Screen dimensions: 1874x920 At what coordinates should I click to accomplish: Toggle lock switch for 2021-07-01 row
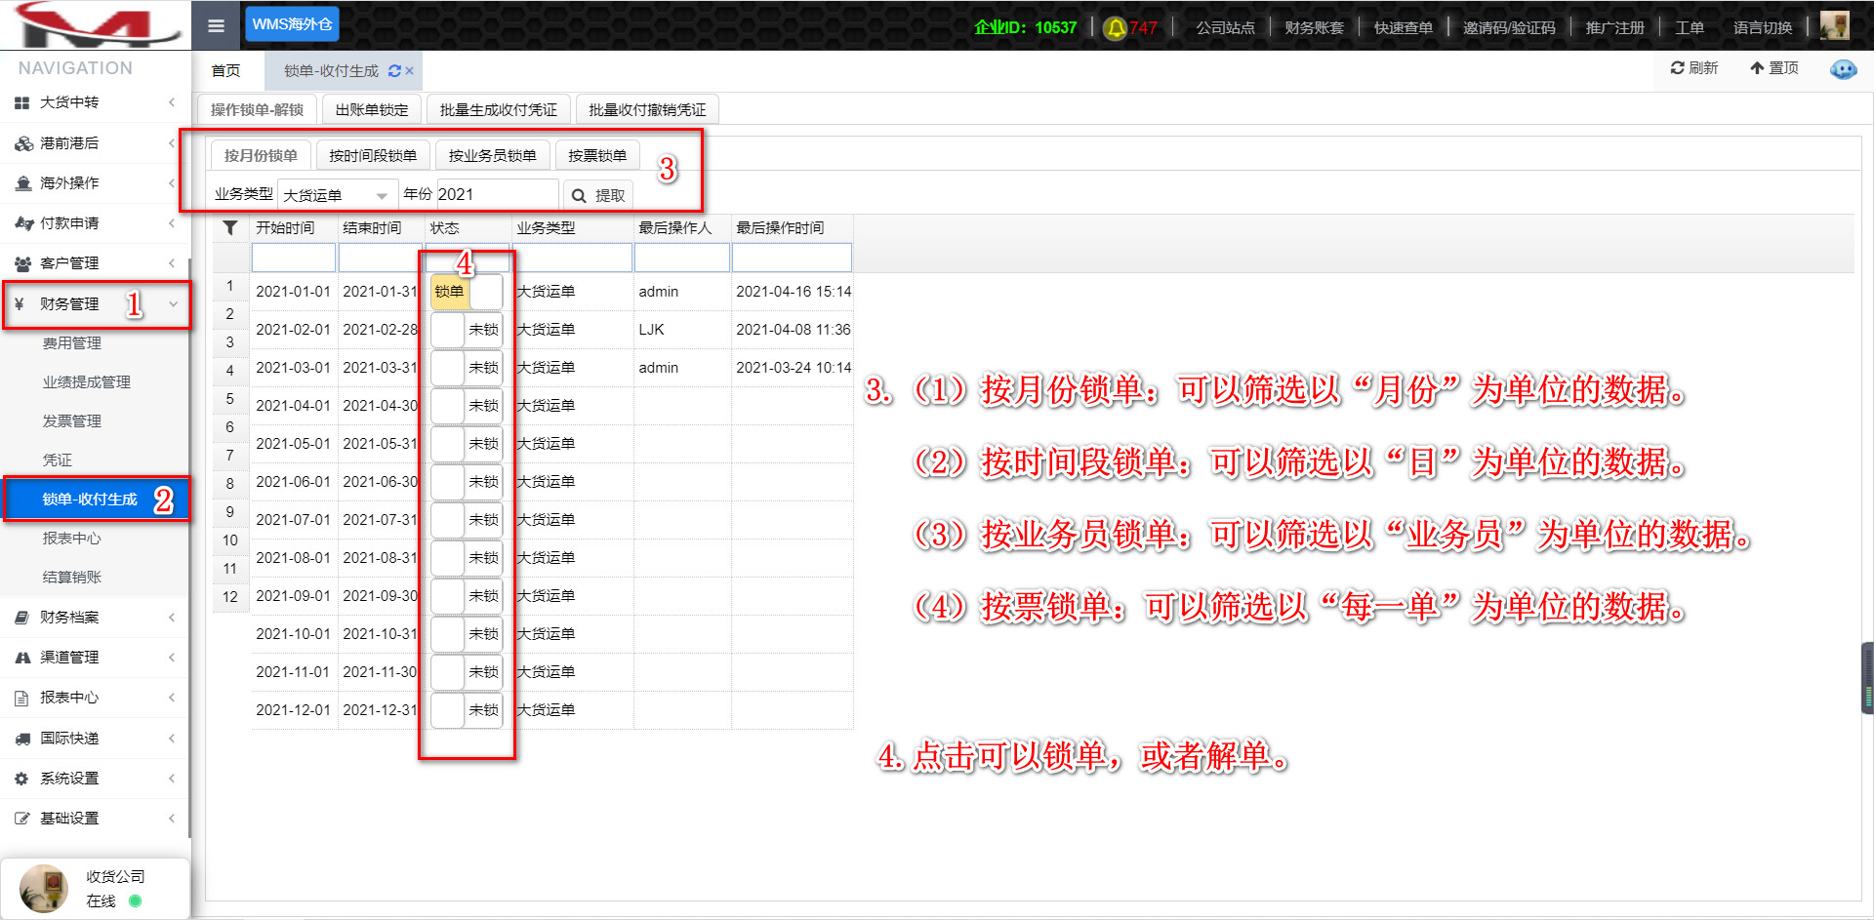(467, 520)
